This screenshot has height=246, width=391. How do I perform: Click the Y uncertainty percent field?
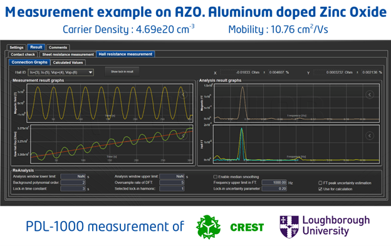(370, 73)
